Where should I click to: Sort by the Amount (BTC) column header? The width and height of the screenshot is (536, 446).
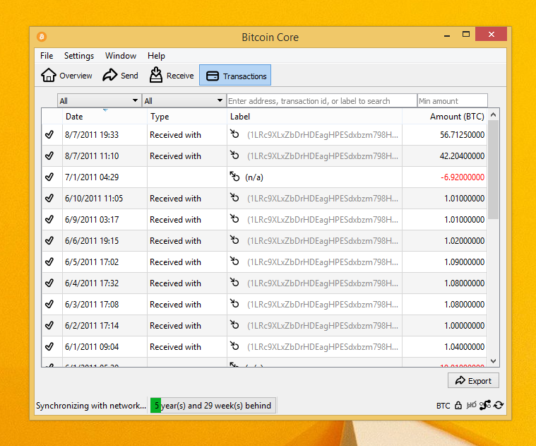point(444,117)
